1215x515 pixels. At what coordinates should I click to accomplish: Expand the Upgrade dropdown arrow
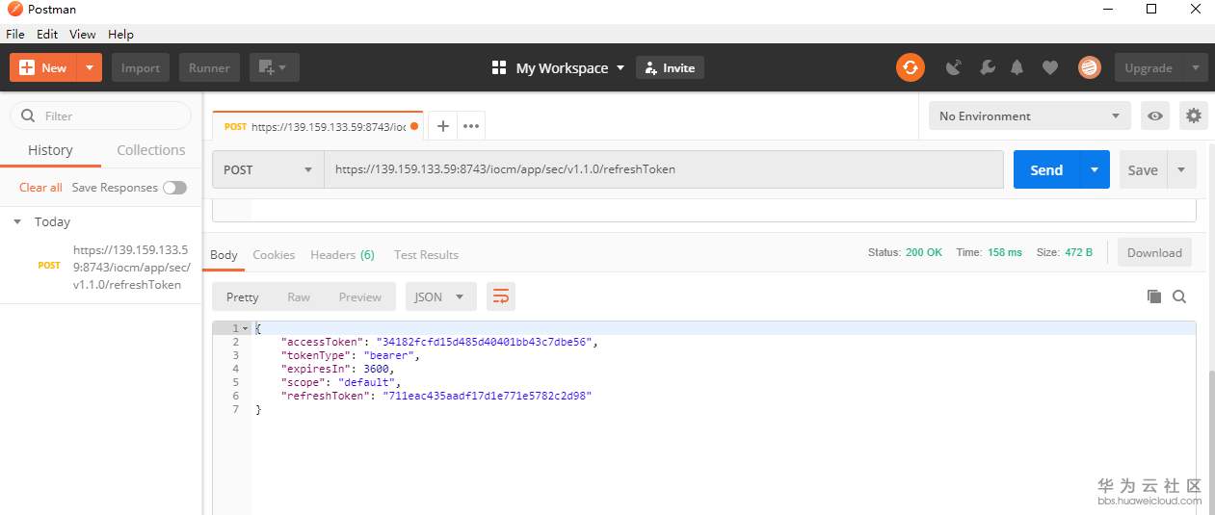(1196, 67)
